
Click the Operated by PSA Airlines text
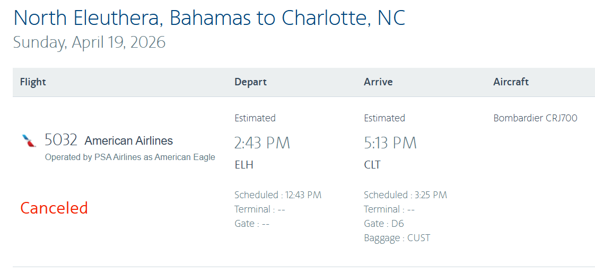point(130,157)
